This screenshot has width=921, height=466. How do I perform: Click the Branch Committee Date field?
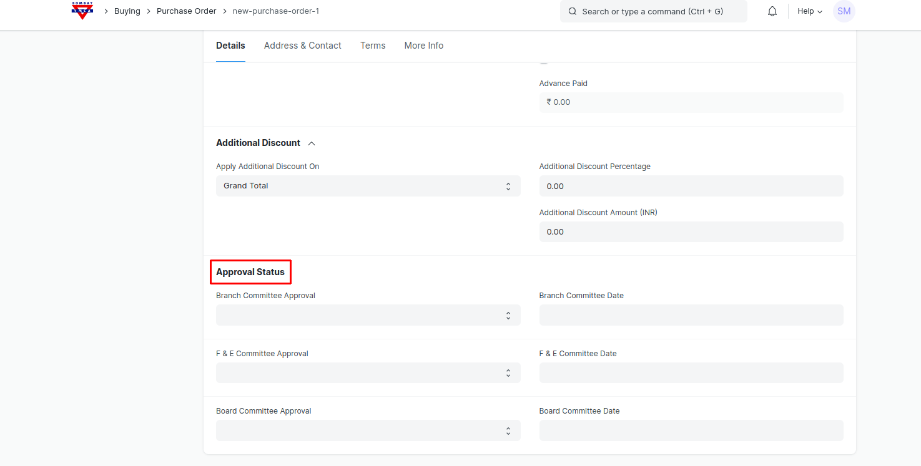[x=691, y=315]
